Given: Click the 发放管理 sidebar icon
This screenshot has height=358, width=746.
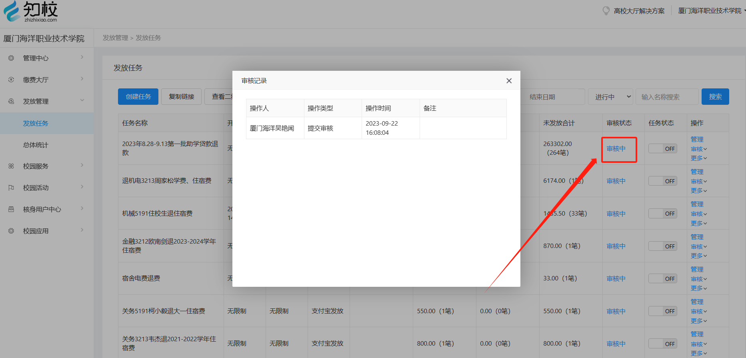Looking at the screenshot, I should coord(11,101).
